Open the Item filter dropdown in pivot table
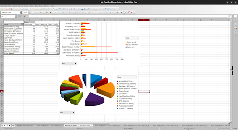This screenshot has height=130, width=238. click(22, 24)
